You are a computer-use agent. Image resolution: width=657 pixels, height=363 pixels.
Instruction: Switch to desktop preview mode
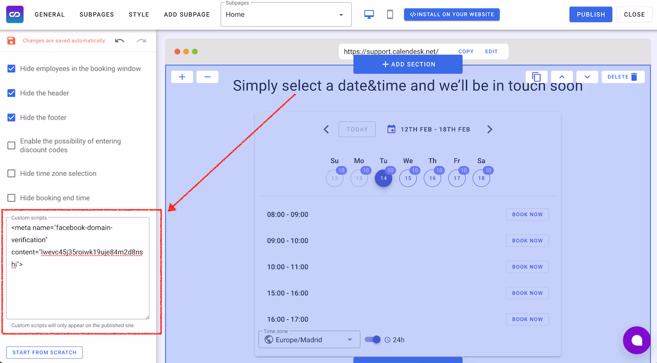click(369, 14)
